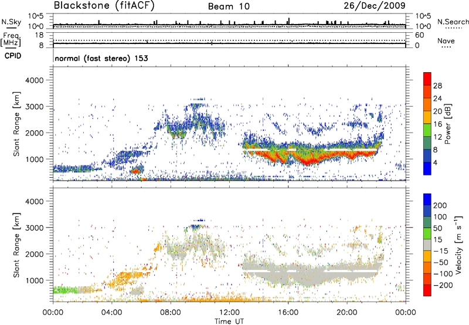Click the '4' label on Power colorbar

436,162
